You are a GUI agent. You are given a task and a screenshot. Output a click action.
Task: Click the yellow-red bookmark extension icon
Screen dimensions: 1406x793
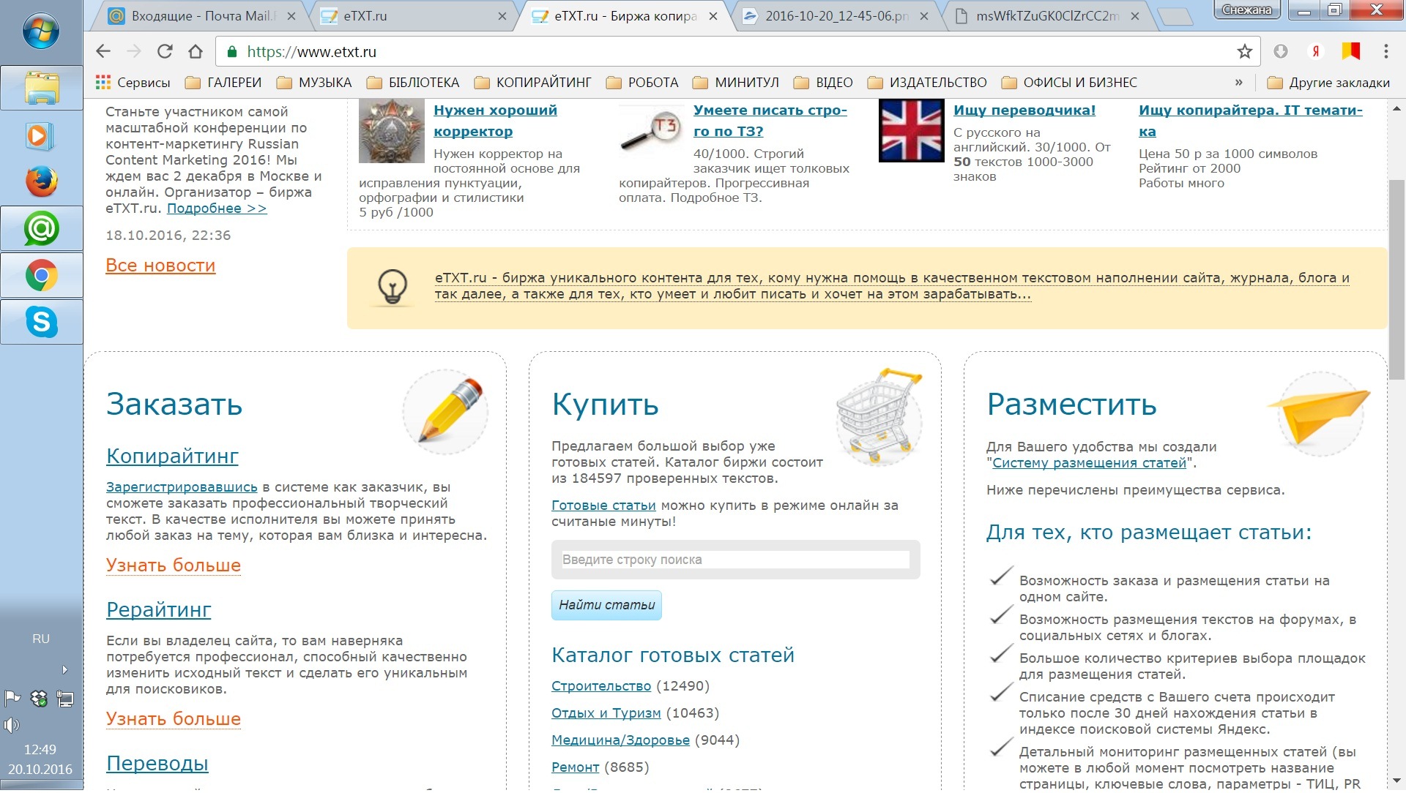click(x=1351, y=51)
